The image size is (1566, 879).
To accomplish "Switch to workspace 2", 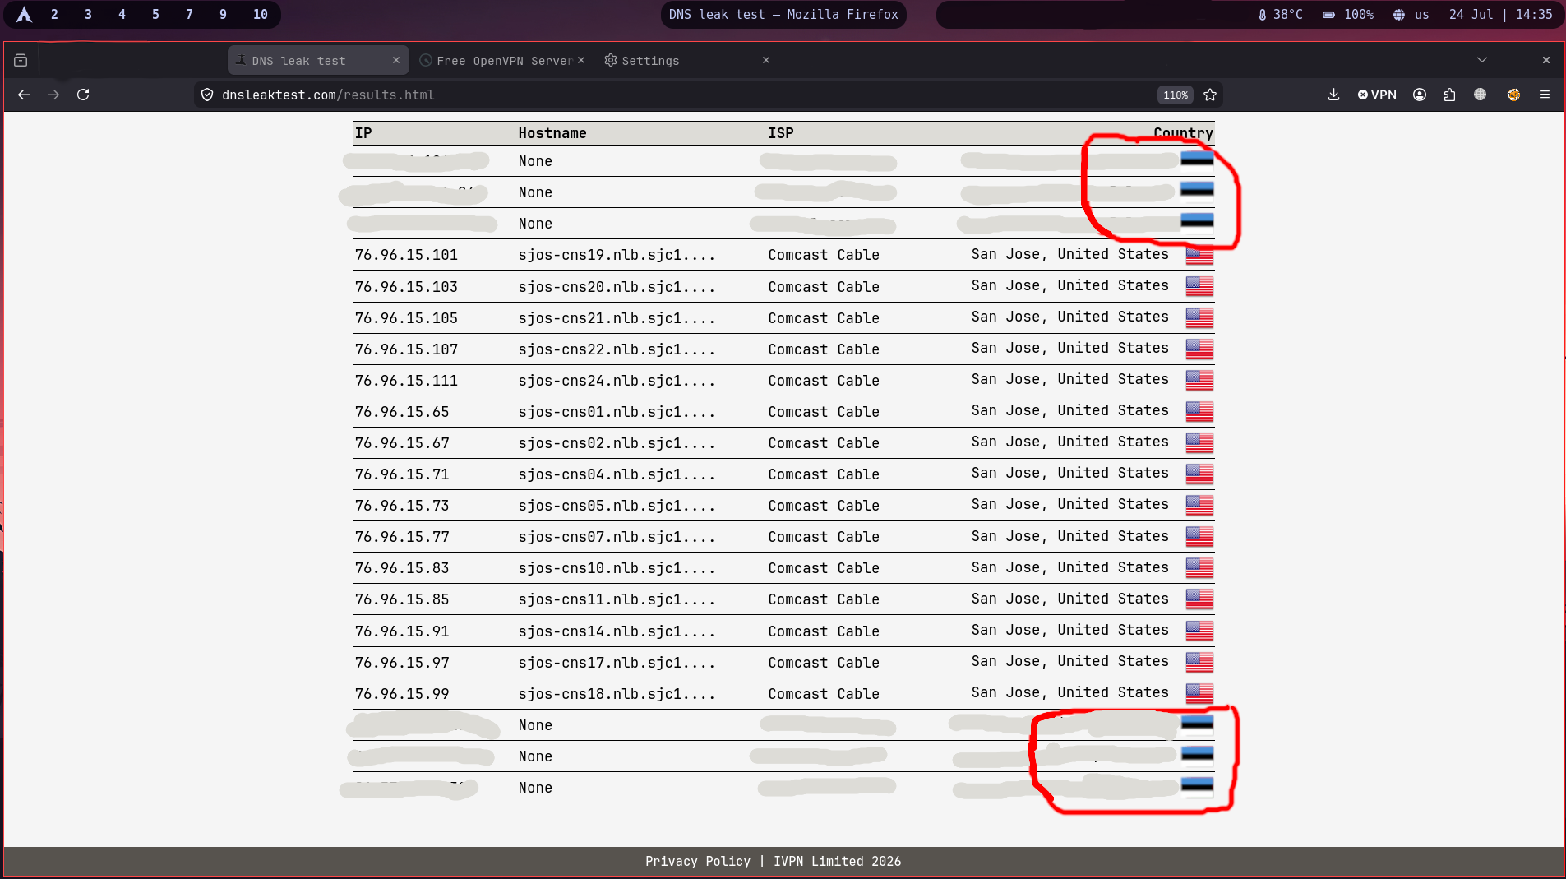I will 54,15.
